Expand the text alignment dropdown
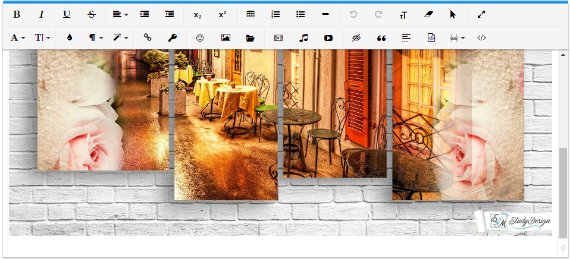 pyautogui.click(x=120, y=14)
